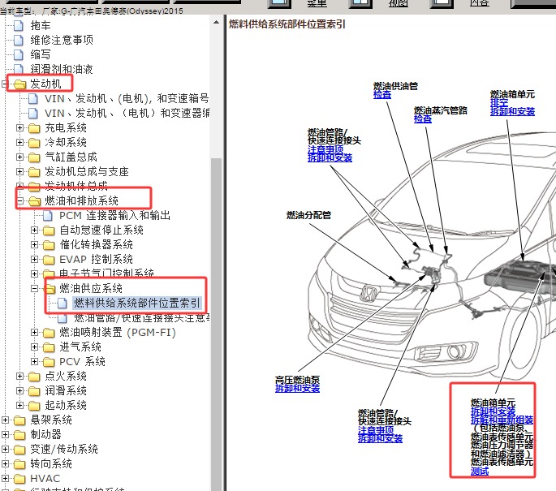Image resolution: width=556 pixels, height=491 pixels.
Task: Open the 测试 link for 燃油表传感单元
Action: [480, 472]
